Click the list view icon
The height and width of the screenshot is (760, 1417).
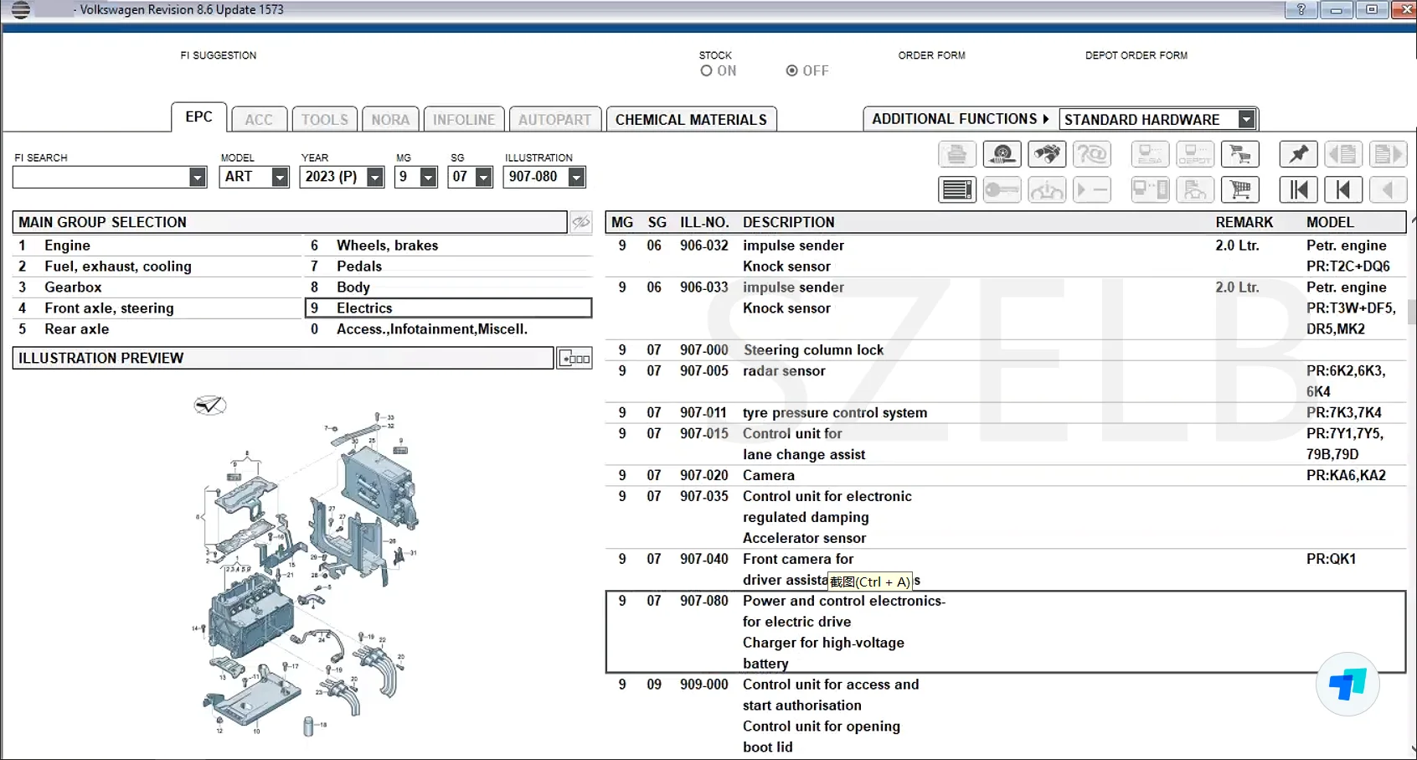coord(956,190)
